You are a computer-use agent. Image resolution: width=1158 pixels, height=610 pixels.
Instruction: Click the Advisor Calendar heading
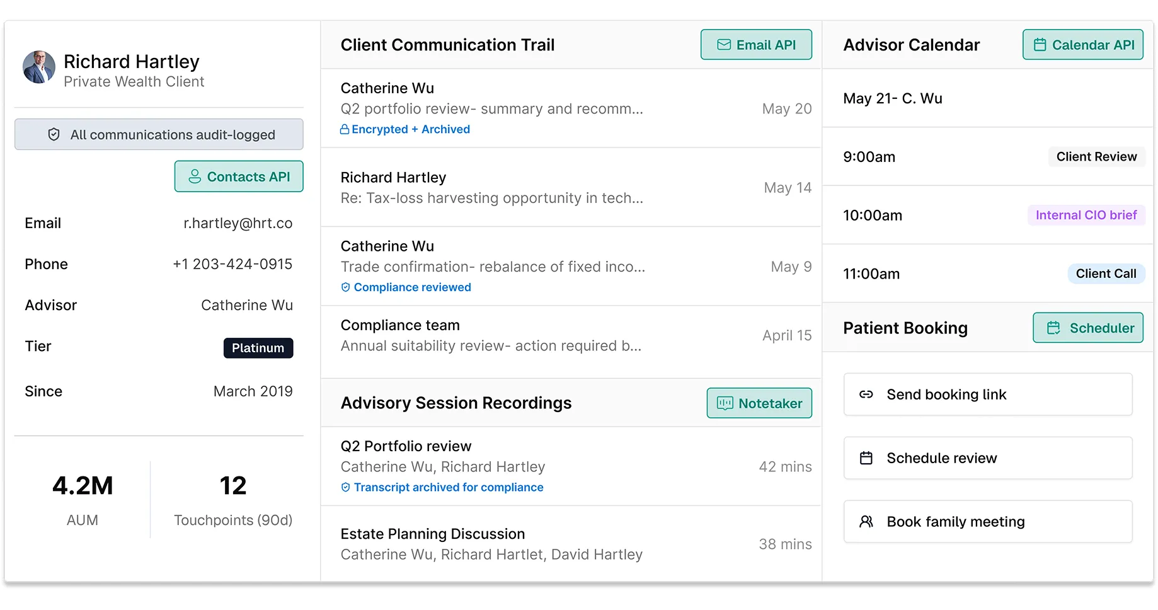pyautogui.click(x=912, y=45)
